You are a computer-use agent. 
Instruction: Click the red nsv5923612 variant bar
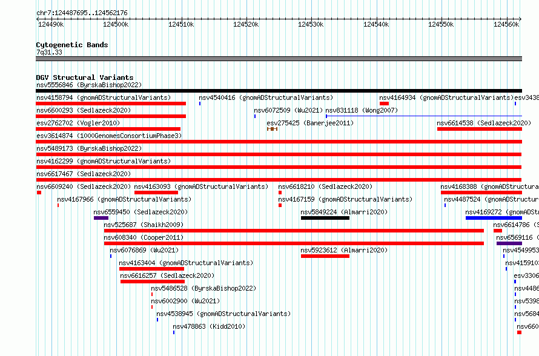tap(325, 256)
